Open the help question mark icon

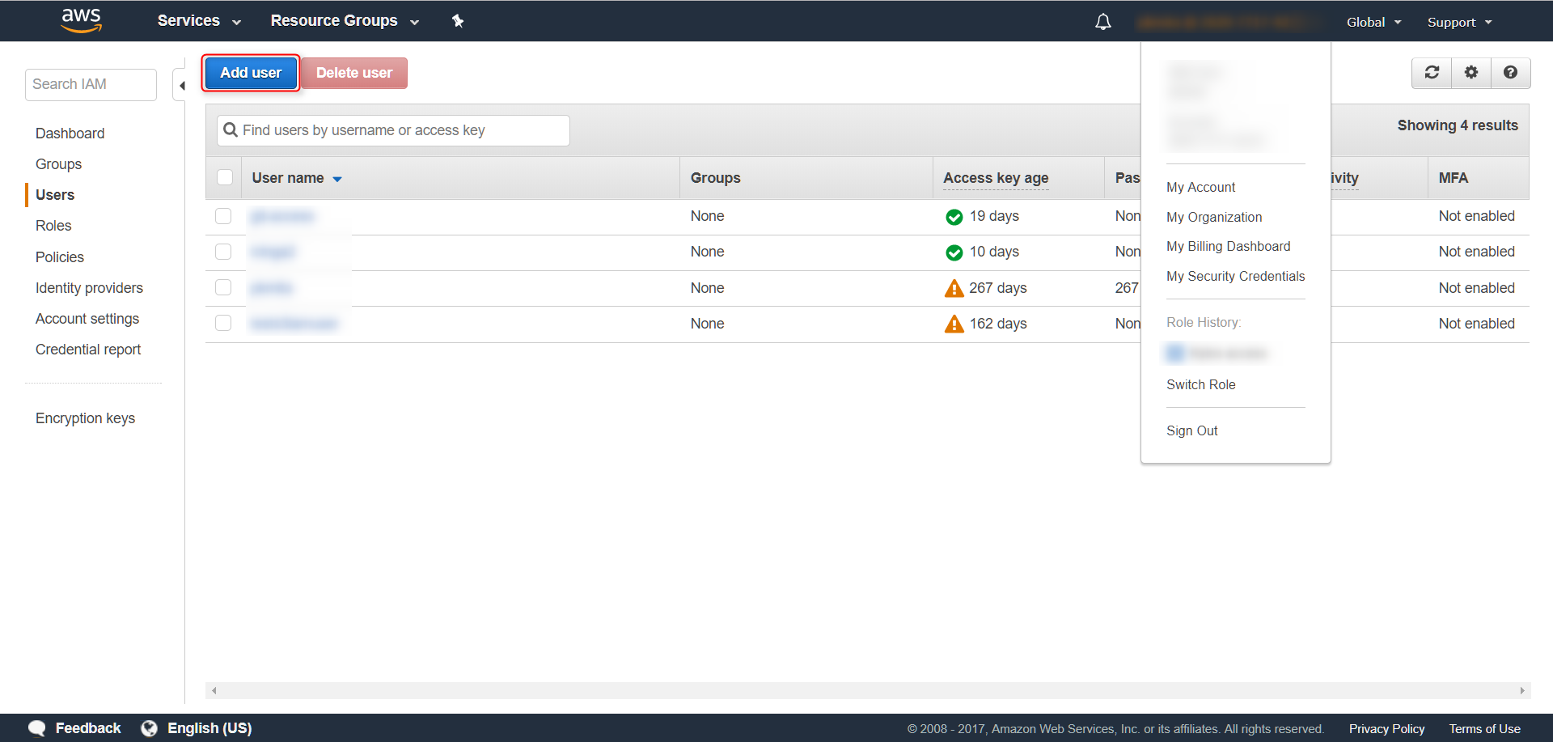[x=1510, y=73]
